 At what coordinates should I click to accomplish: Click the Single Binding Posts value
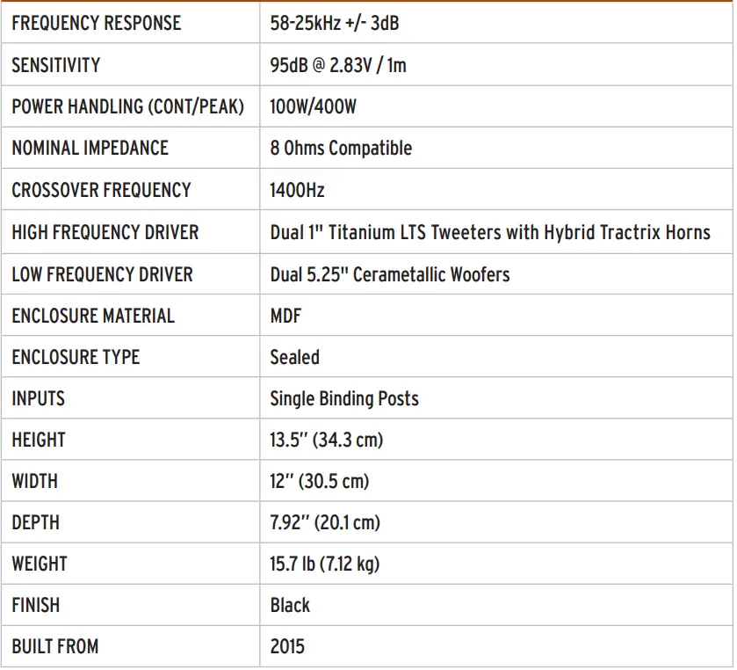[344, 398]
